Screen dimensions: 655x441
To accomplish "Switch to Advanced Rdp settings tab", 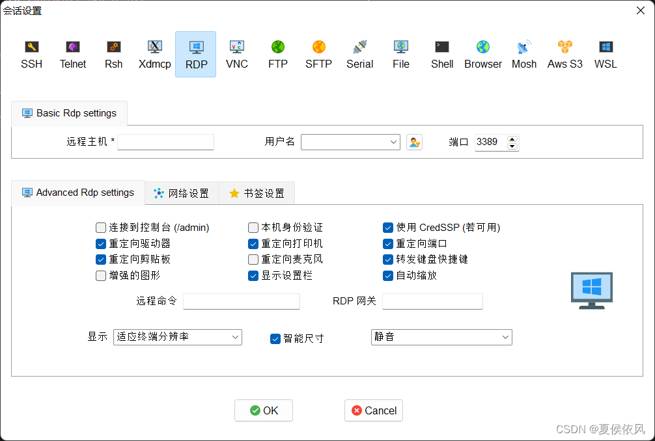I will pos(78,193).
